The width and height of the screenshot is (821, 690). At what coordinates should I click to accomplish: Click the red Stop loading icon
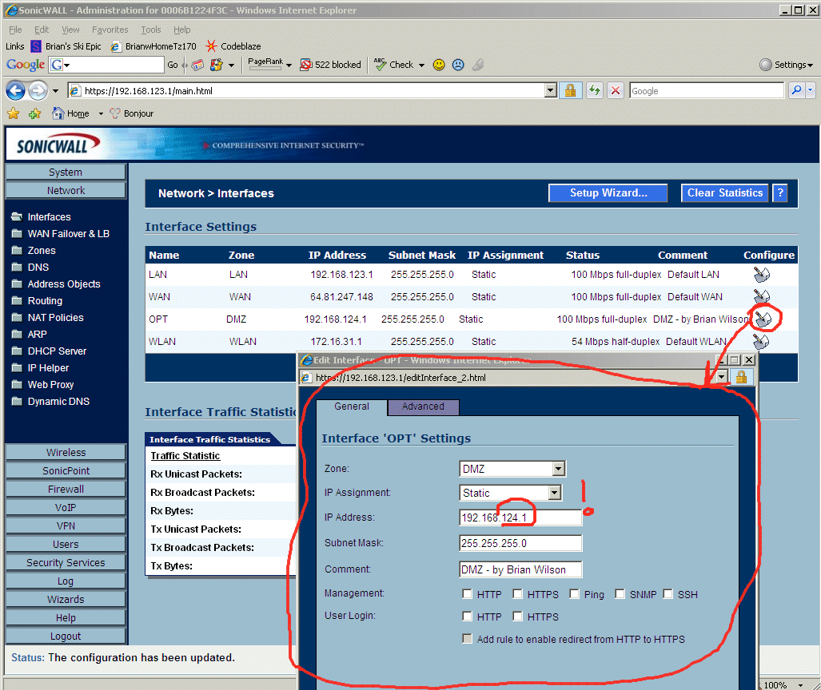615,90
